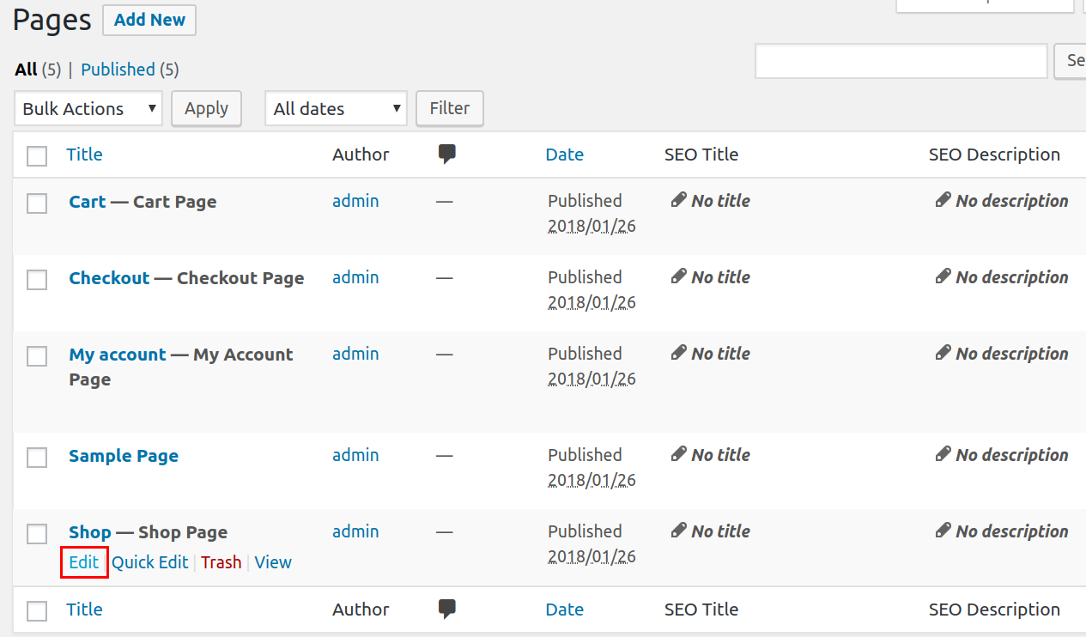Open the Bulk Actions dropdown
Viewport: 1086px width, 637px height.
pyautogui.click(x=88, y=109)
